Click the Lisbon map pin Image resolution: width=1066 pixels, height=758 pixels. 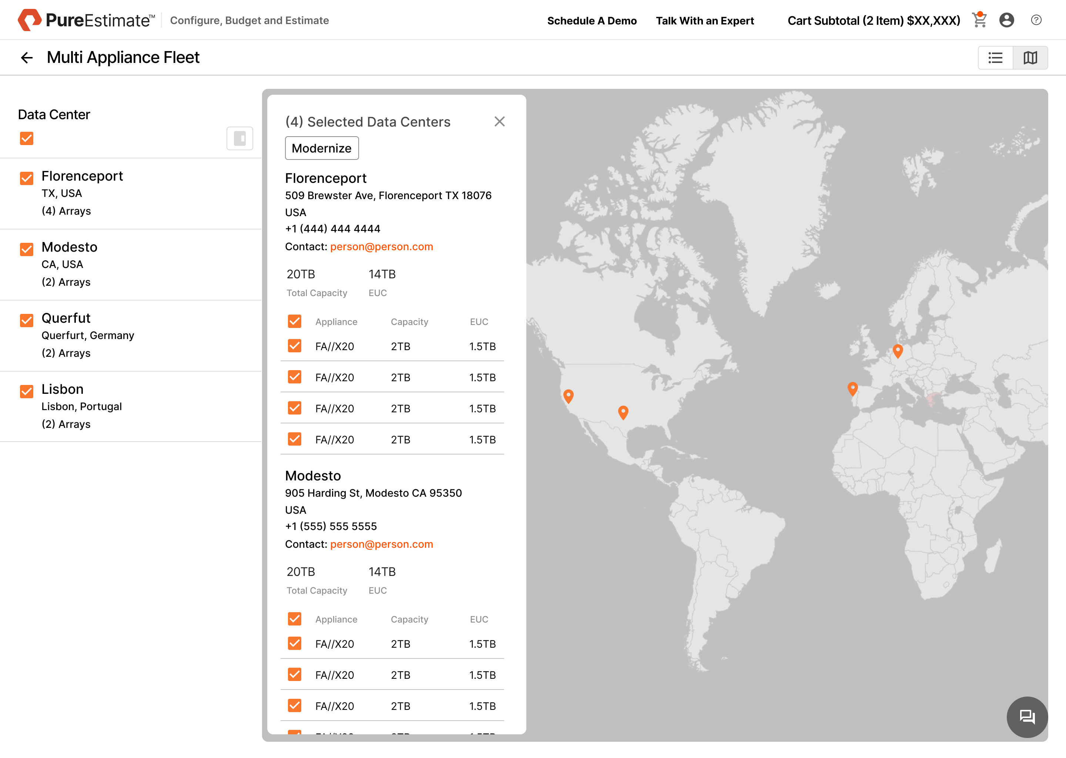852,388
